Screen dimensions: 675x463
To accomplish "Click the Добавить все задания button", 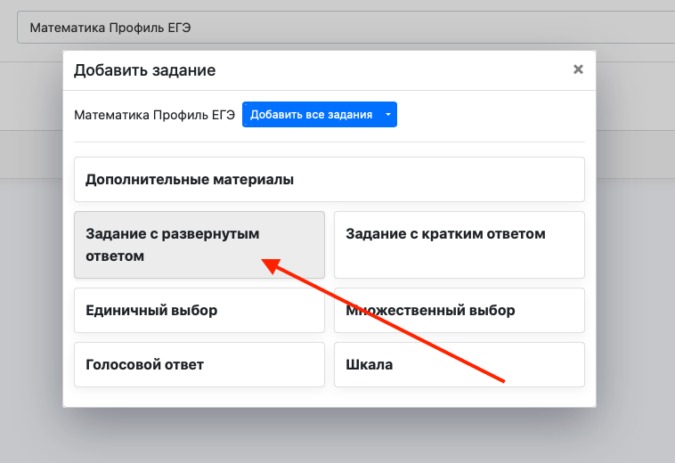I will [x=312, y=115].
